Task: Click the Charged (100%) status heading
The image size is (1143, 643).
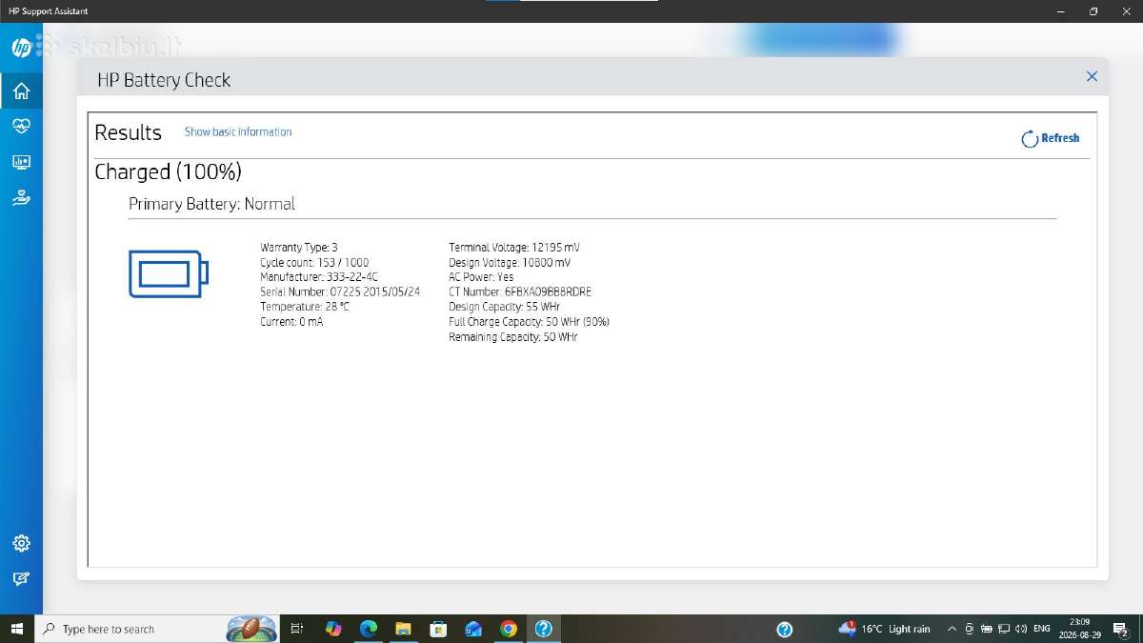Action: [168, 172]
